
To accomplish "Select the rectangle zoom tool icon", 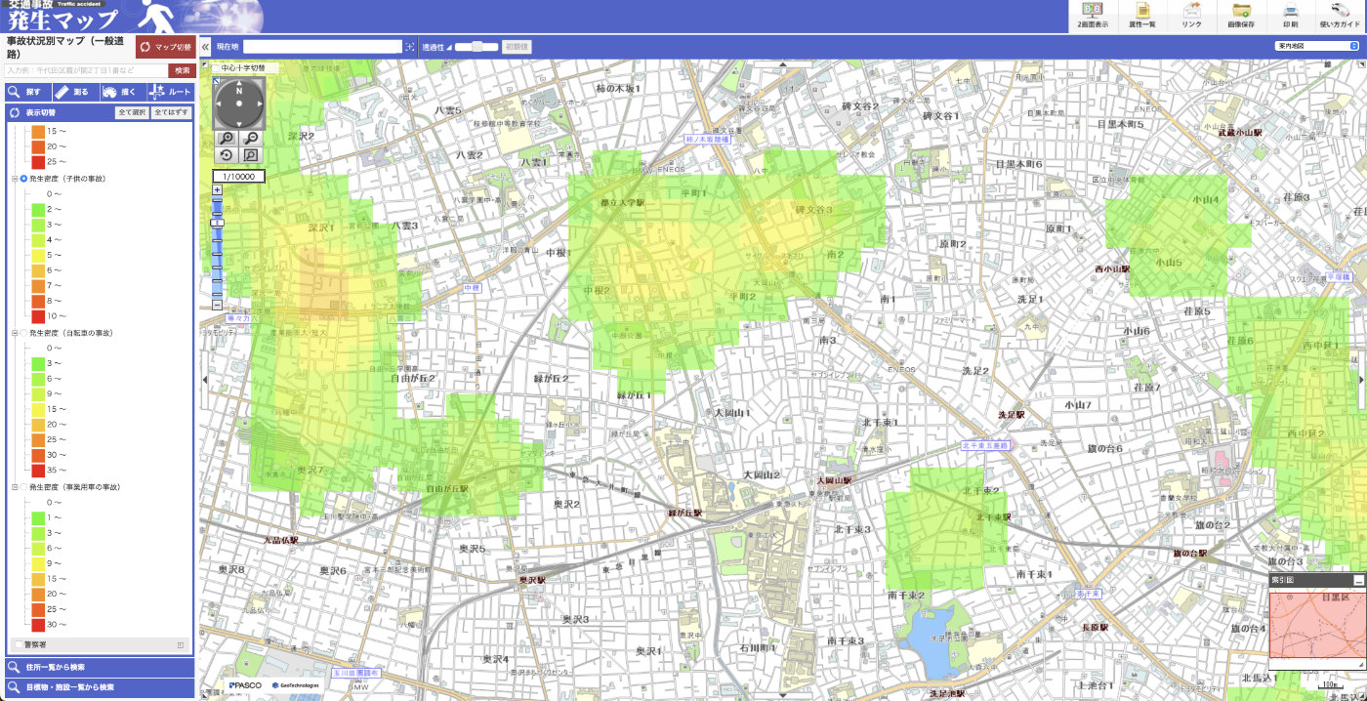I will 251,155.
